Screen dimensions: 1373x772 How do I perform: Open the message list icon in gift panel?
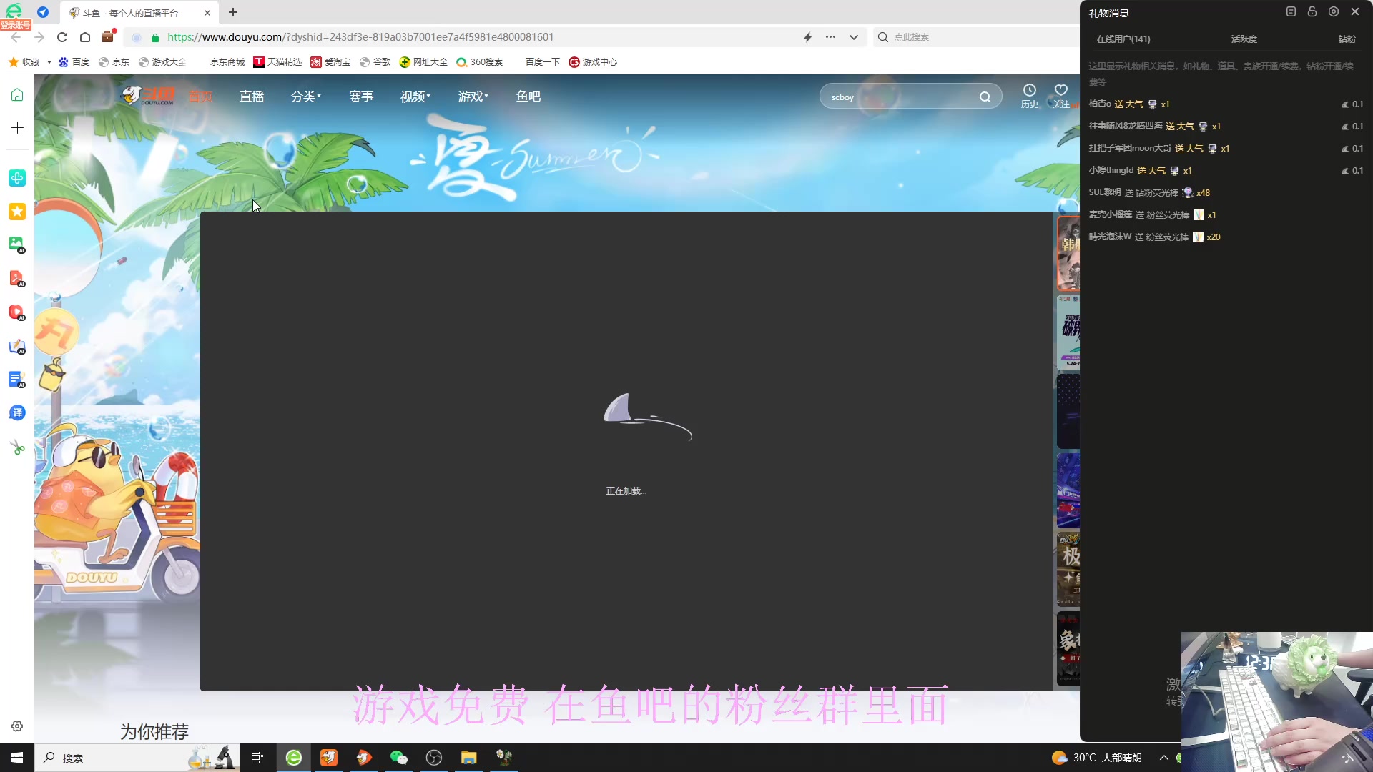click(x=1290, y=11)
